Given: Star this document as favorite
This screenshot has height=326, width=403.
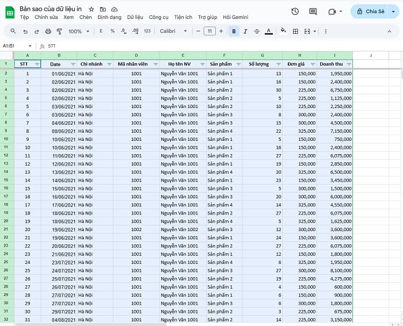Looking at the screenshot, I should [x=91, y=9].
